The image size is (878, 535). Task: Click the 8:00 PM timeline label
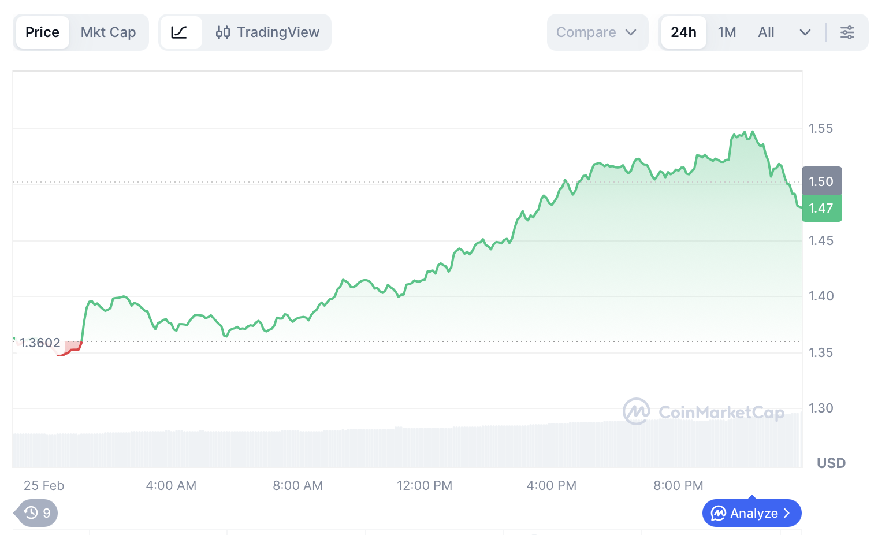[678, 486]
